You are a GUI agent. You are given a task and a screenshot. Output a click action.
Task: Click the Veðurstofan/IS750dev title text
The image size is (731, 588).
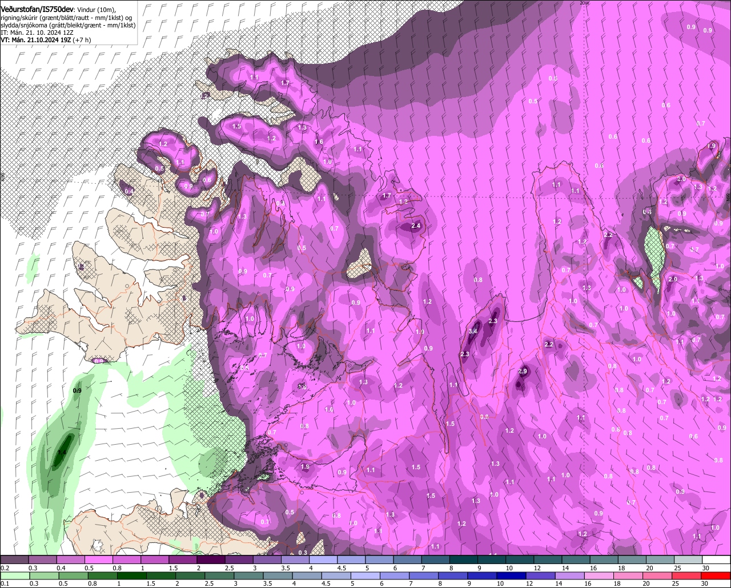[x=37, y=9]
